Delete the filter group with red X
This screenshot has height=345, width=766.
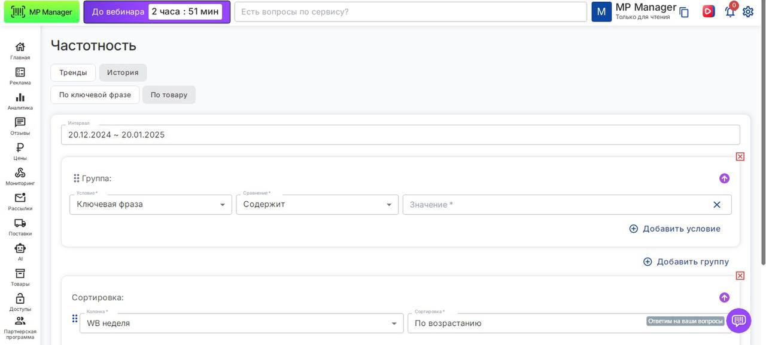740,156
